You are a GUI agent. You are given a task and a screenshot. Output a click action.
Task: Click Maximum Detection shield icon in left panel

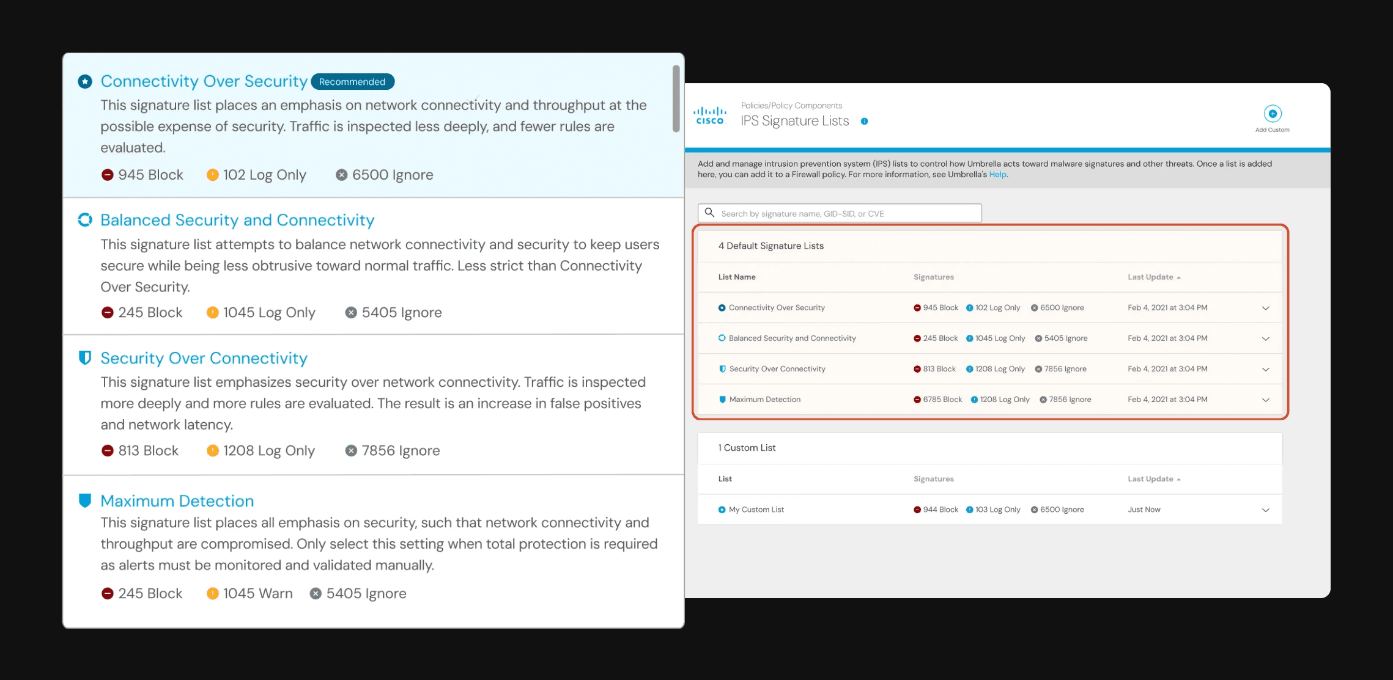[85, 500]
